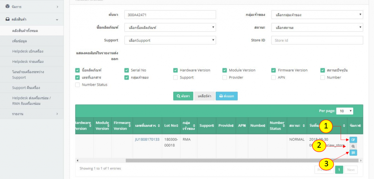Click the Next pagination button

(x=351, y=170)
